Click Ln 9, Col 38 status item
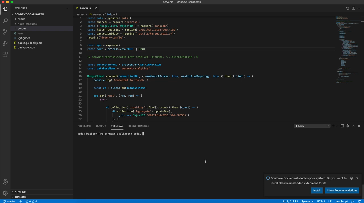Image resolution: width=364 pixels, height=203 pixels. click(290, 201)
